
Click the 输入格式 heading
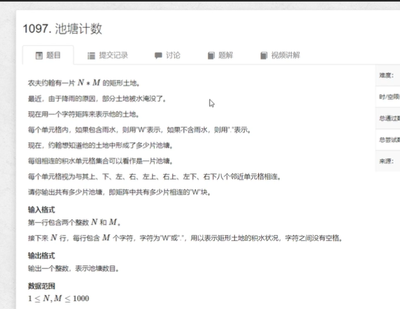point(42,210)
